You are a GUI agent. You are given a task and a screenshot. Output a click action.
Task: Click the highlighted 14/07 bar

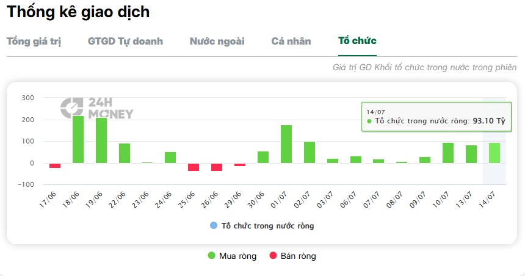(x=494, y=153)
